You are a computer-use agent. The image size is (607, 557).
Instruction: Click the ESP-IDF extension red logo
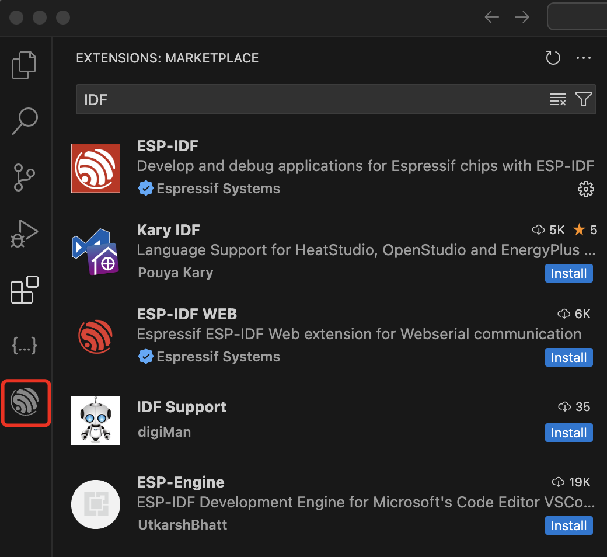[96, 168]
